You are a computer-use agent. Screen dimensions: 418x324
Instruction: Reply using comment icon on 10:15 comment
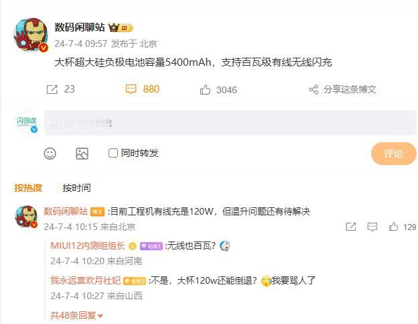(372, 227)
